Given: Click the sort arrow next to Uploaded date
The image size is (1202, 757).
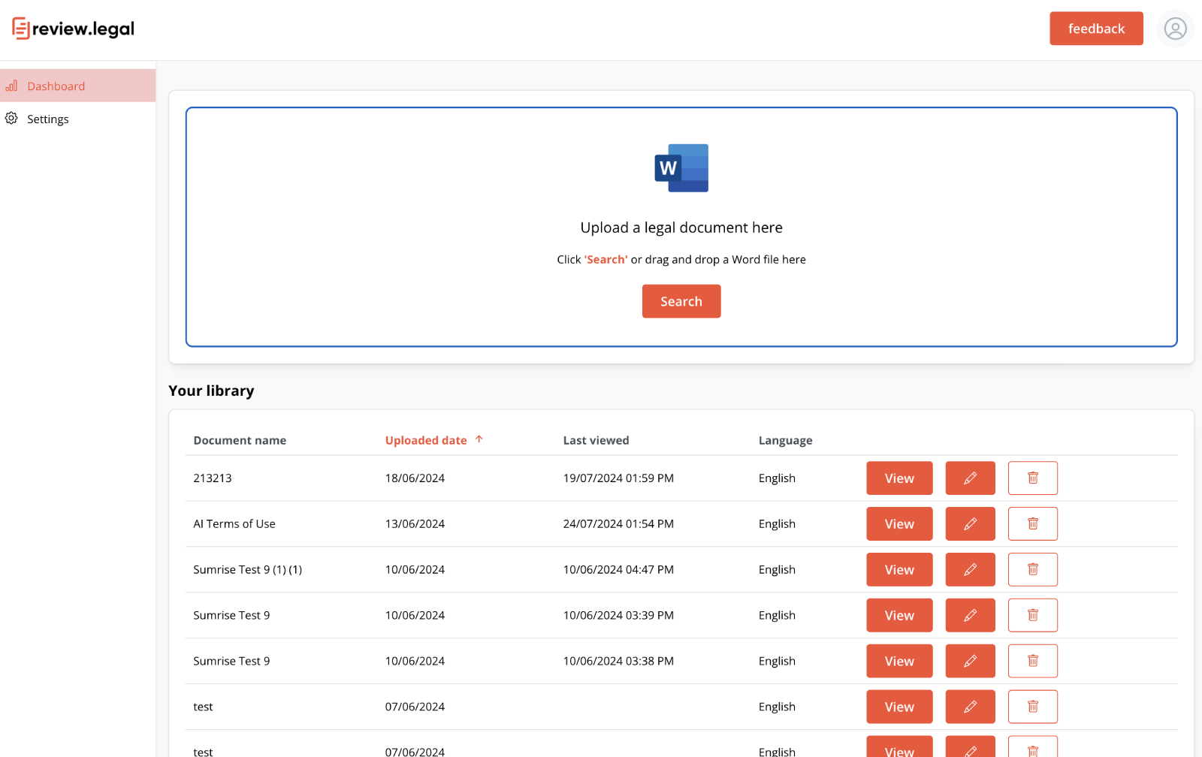Looking at the screenshot, I should tap(479, 439).
